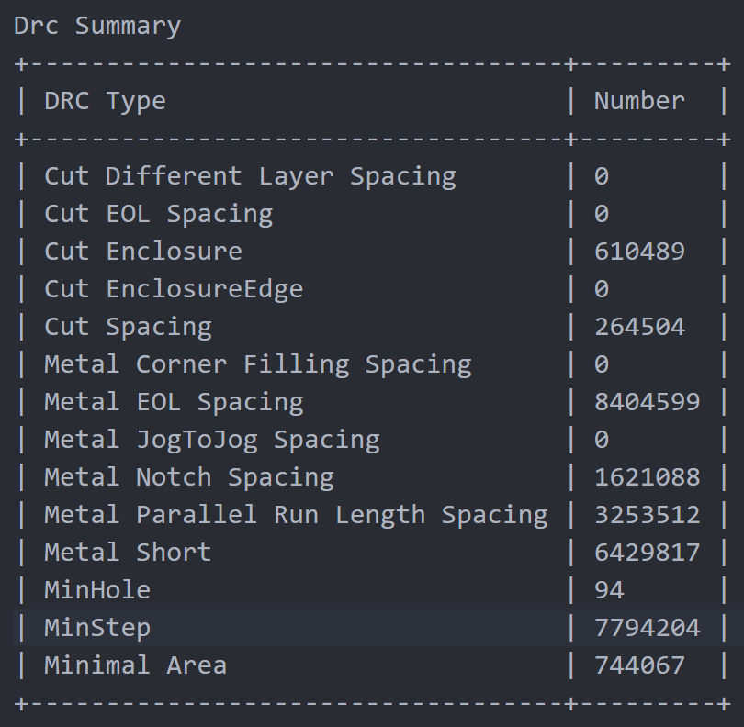Click the Cut Spacing value 264504
The width and height of the screenshot is (744, 727).
coord(639,327)
